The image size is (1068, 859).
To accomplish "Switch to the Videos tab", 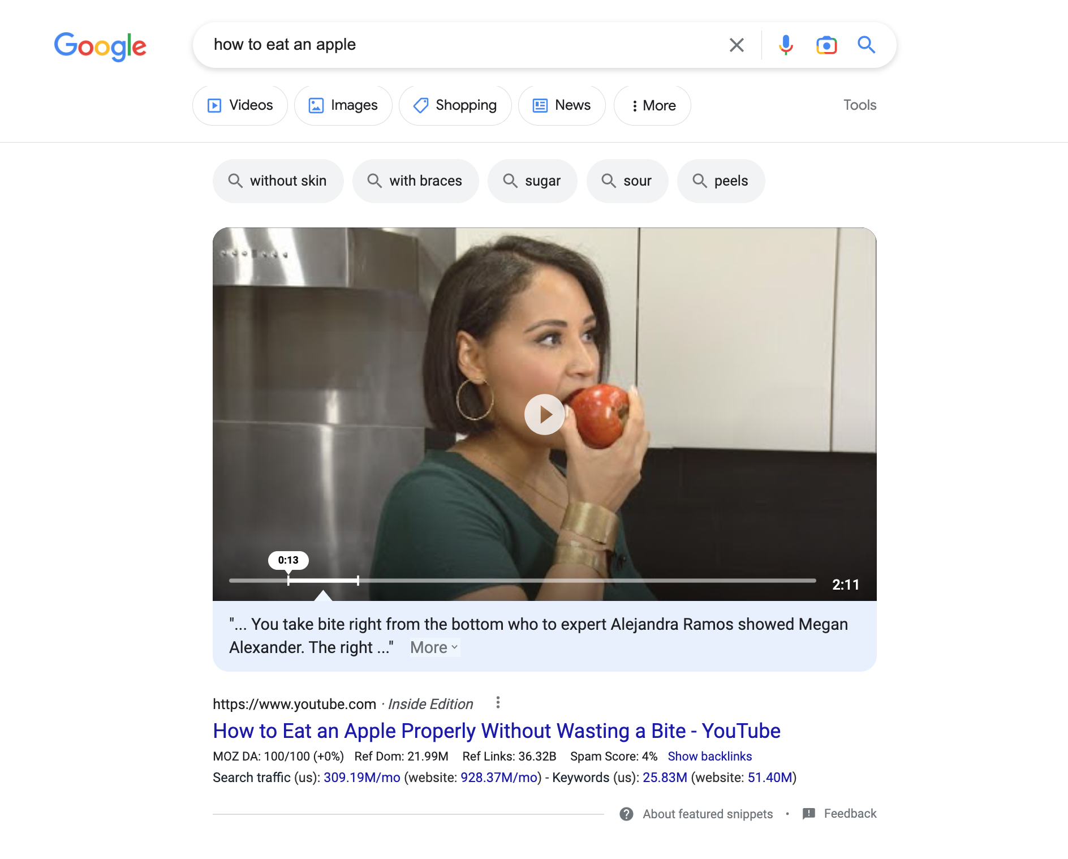I will click(x=240, y=105).
